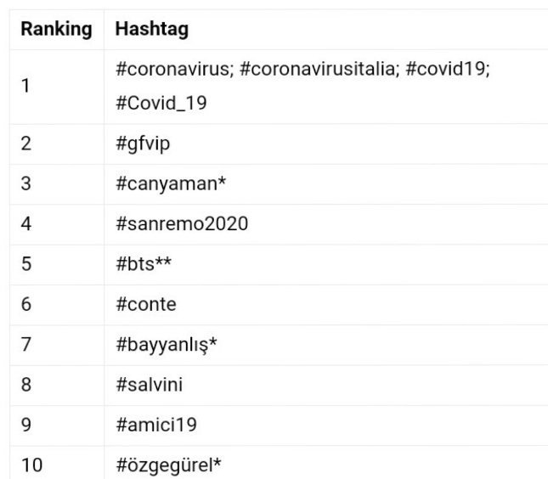Open the #salvini hashtag
Viewport: 548px width, 479px height.
150,385
